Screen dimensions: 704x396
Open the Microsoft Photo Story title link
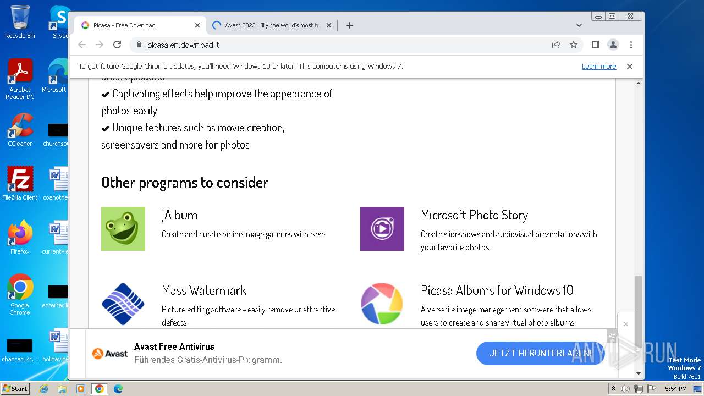[x=474, y=215]
